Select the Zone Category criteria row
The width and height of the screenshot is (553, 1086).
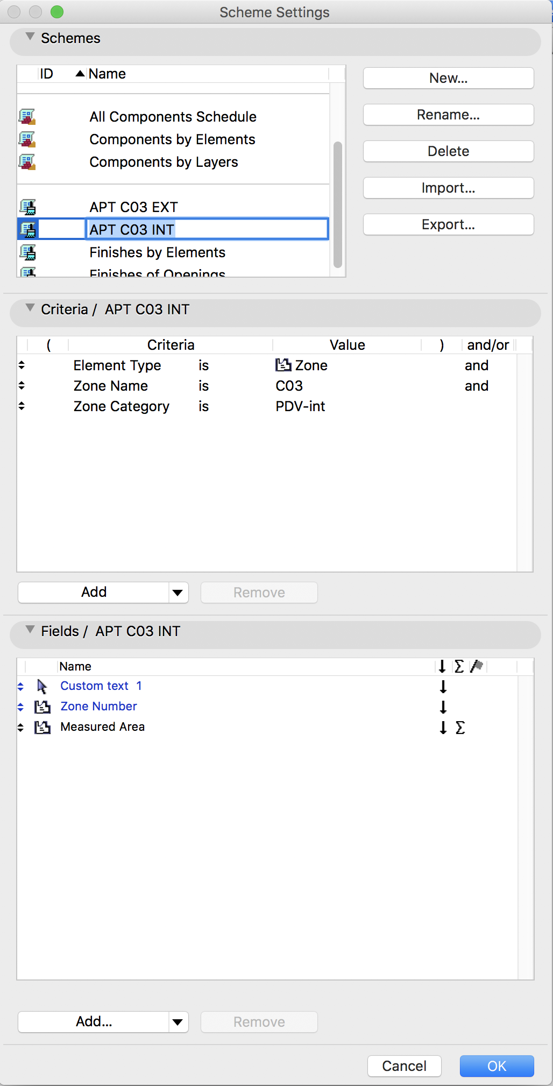pos(121,406)
